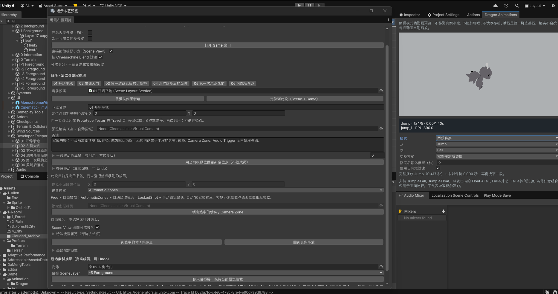Click the kebab menu of 场景布置预览 window
Screen dimensions: 558x294
pyautogui.click(x=388, y=19)
